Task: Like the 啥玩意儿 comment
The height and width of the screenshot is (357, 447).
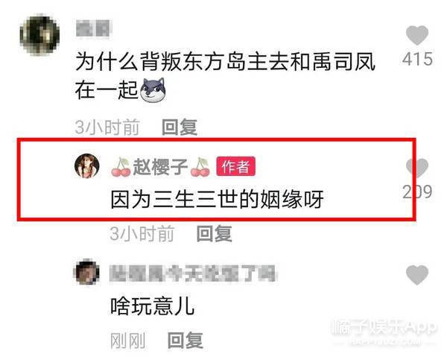Action: [x=417, y=274]
